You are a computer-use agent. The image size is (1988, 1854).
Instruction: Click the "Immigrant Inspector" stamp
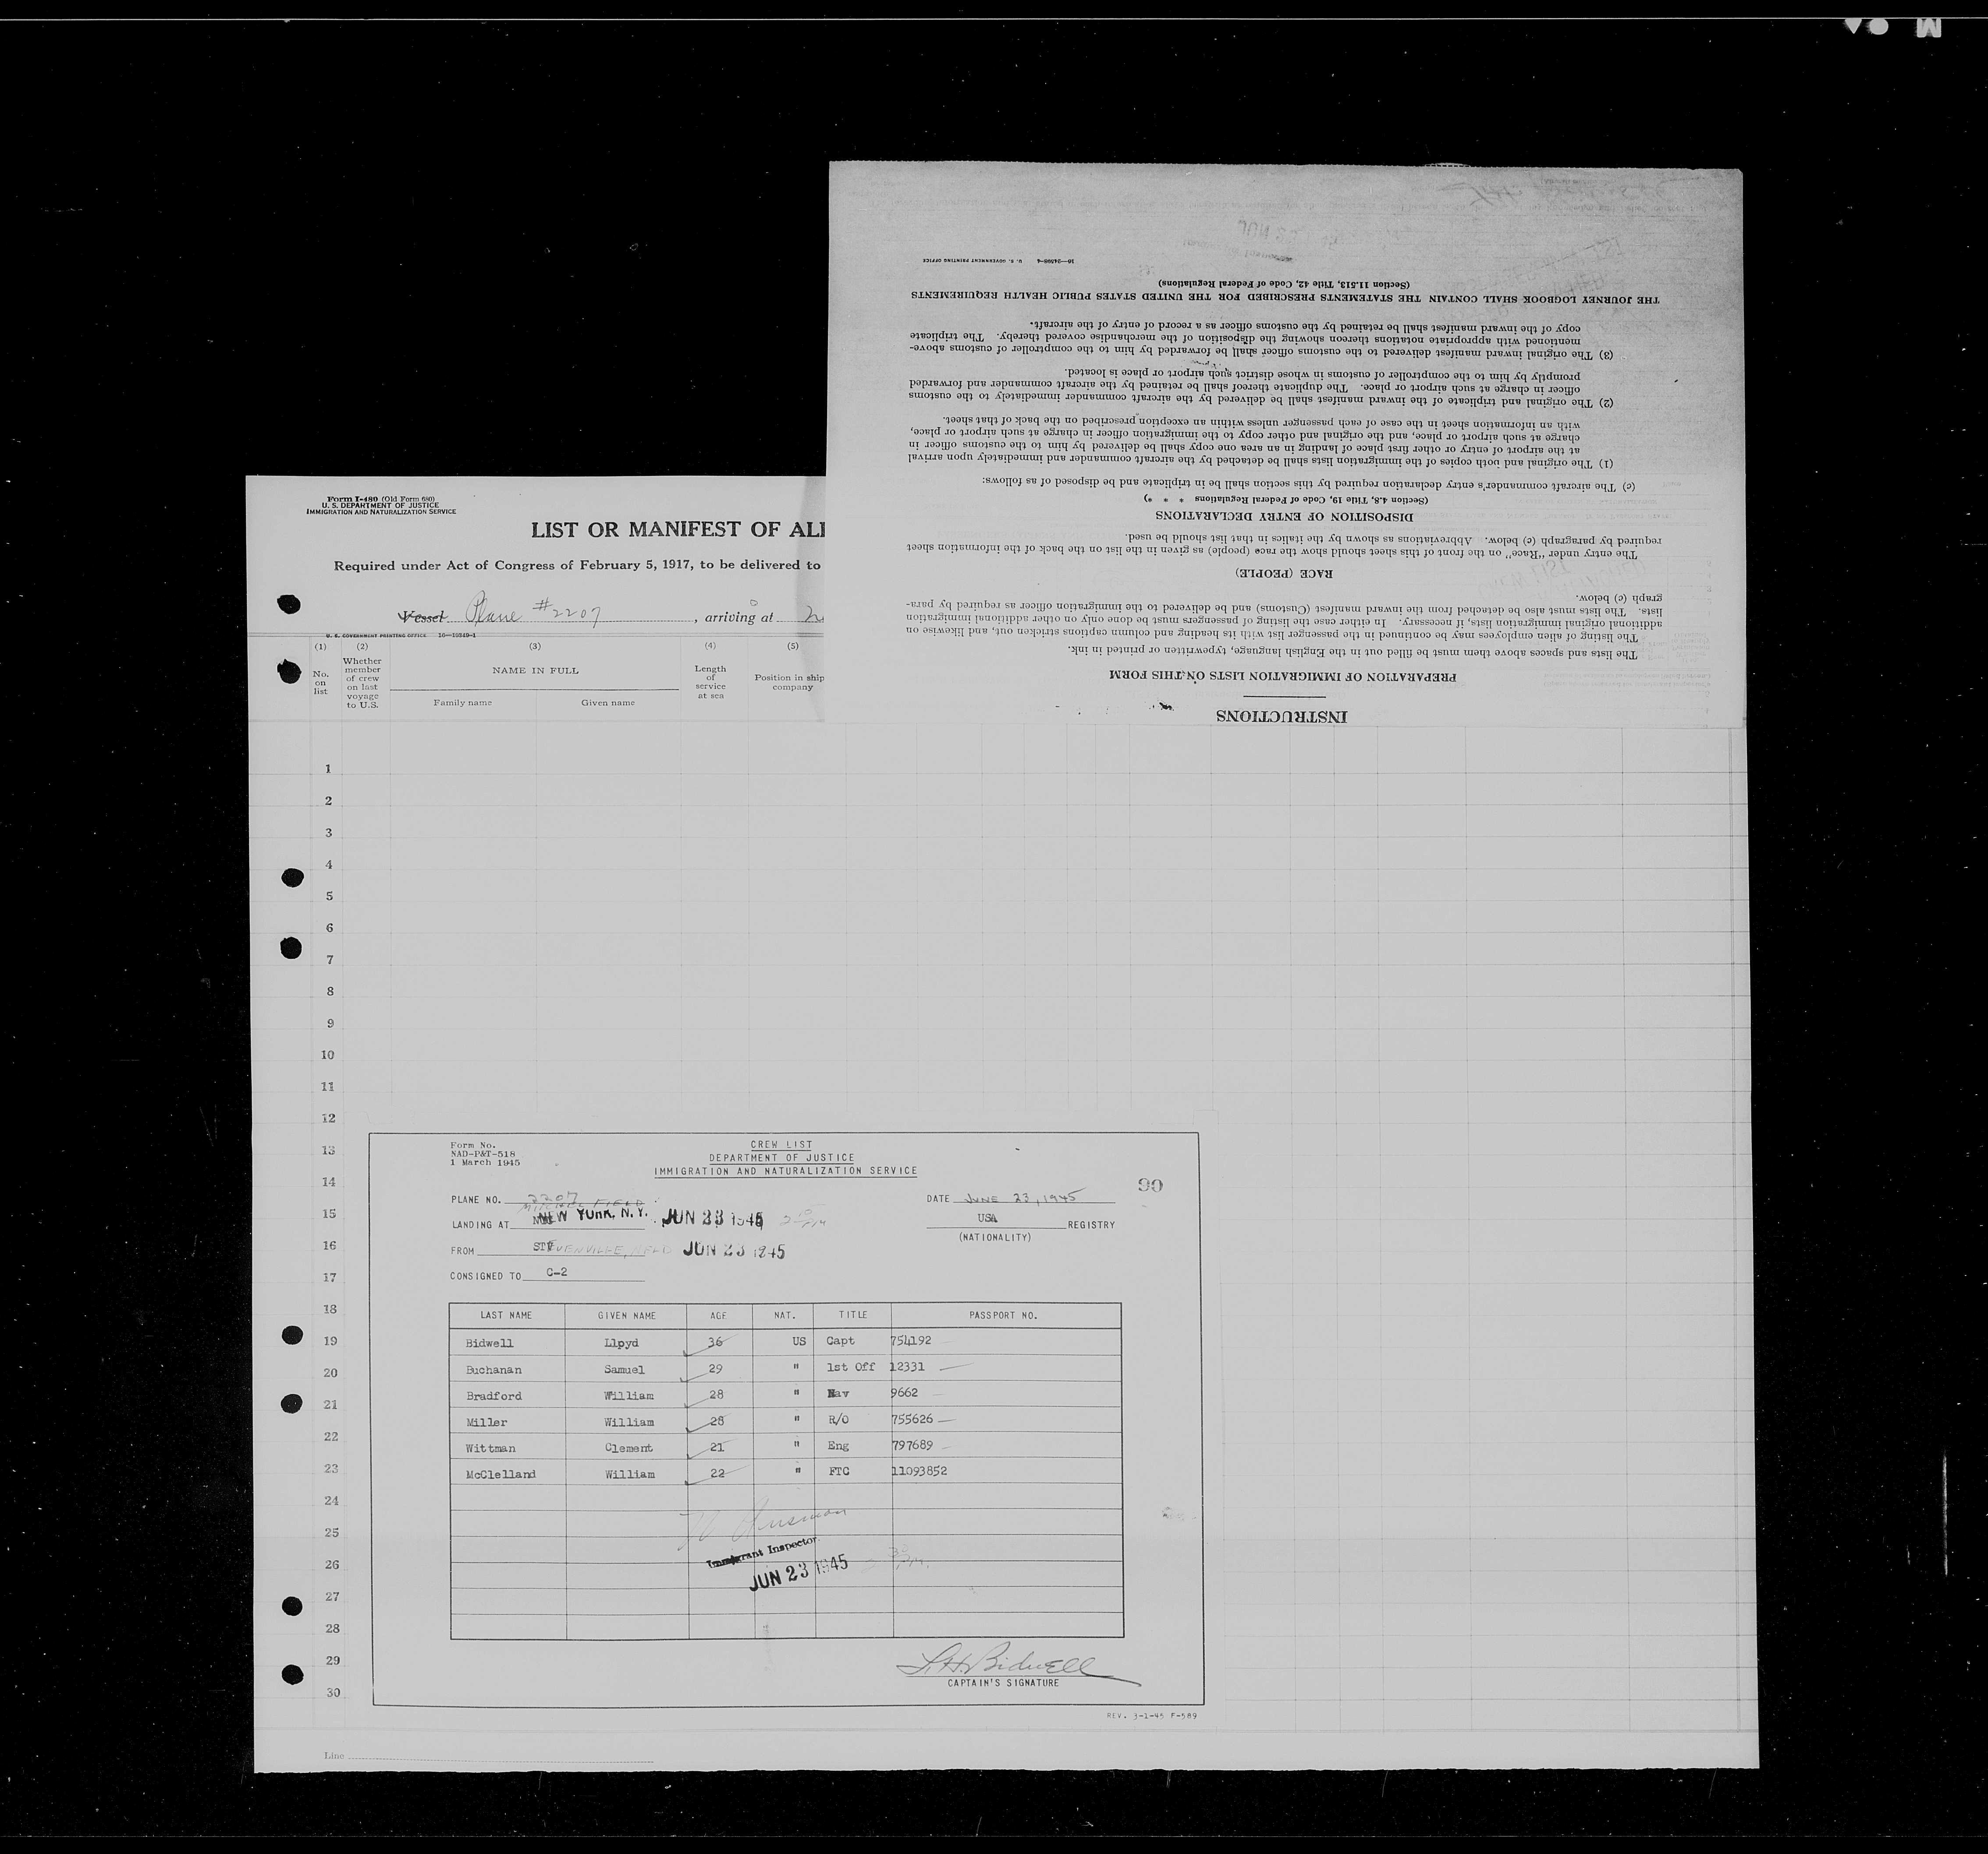(x=764, y=1551)
